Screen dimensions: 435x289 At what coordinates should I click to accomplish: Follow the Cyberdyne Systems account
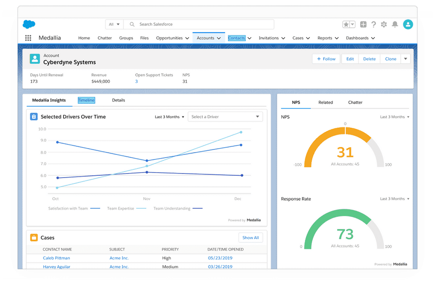pos(326,59)
